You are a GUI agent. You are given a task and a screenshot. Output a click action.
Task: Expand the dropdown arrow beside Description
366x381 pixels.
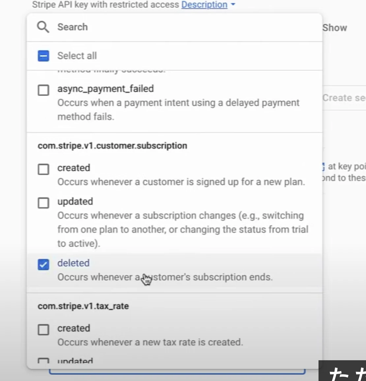[233, 4]
